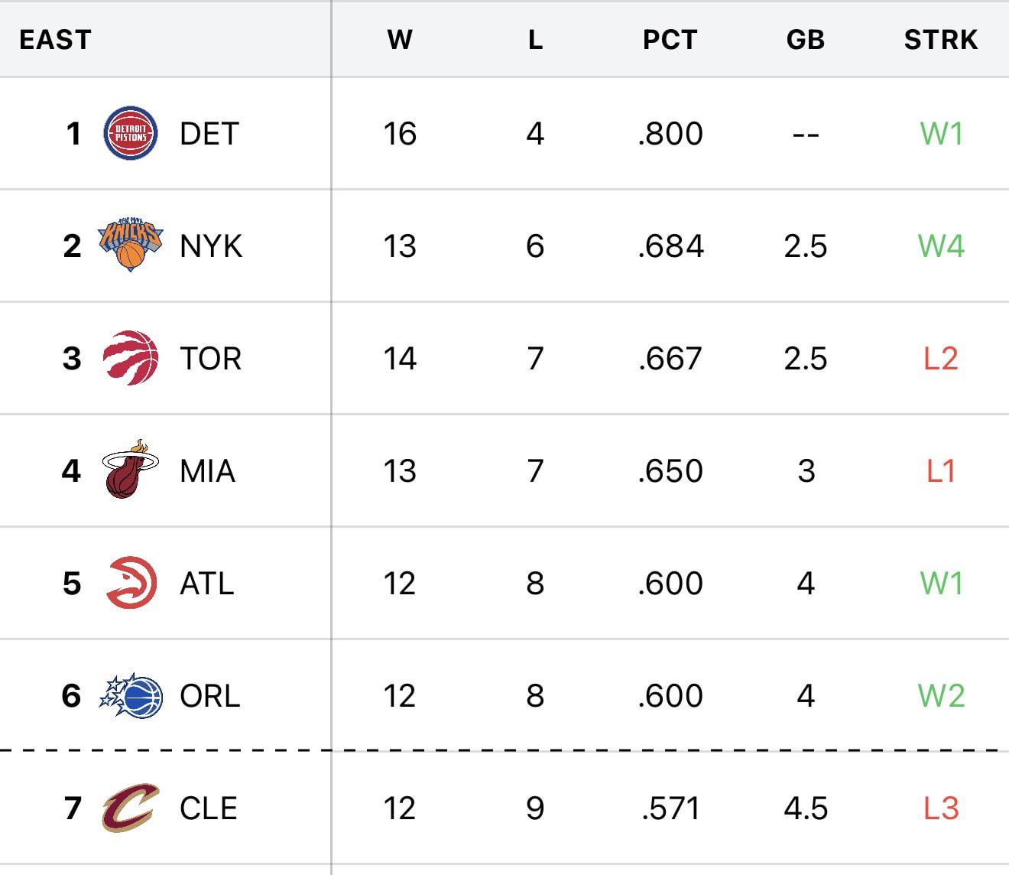Select Detroit's .800 win percentage
This screenshot has width=1009, height=875.
(x=670, y=134)
